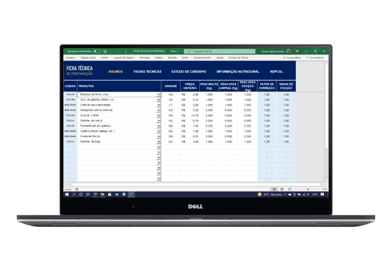Open File Explorer from the taskbar

(103, 194)
